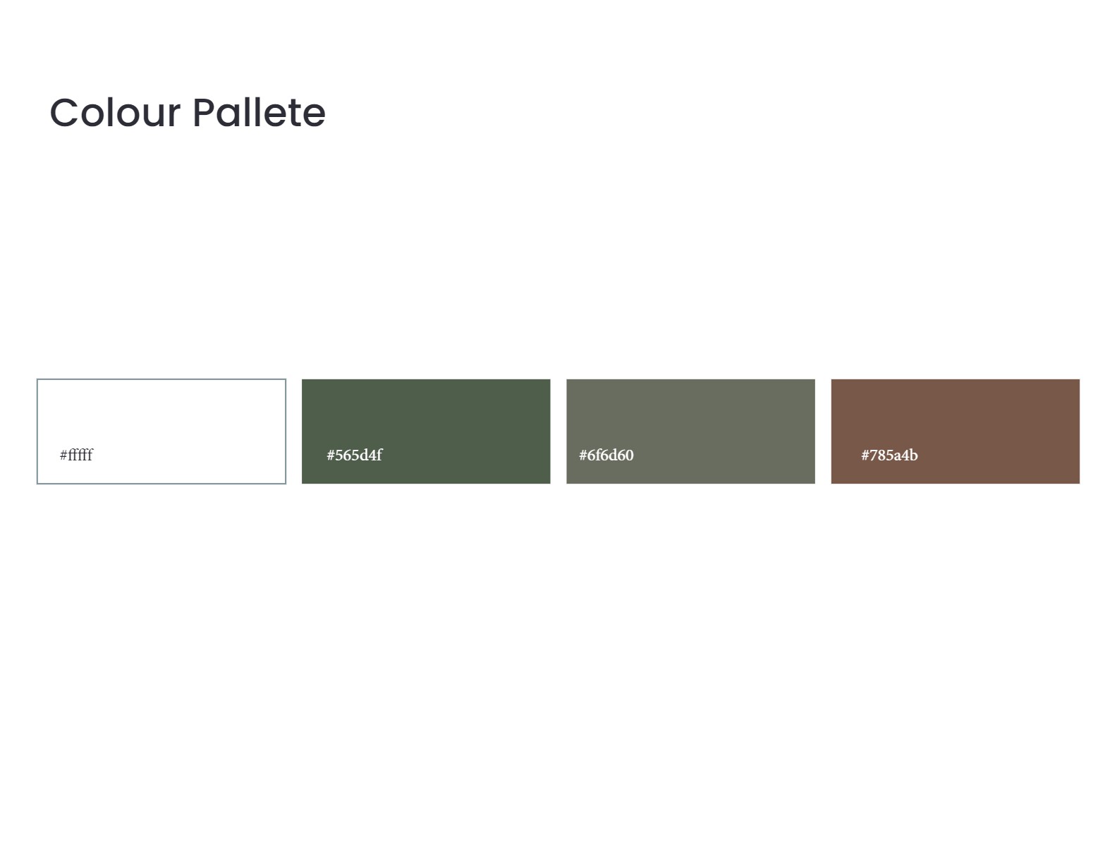Select the brown #785a4b swatch
The height and width of the screenshot is (863, 1117).
click(956, 432)
